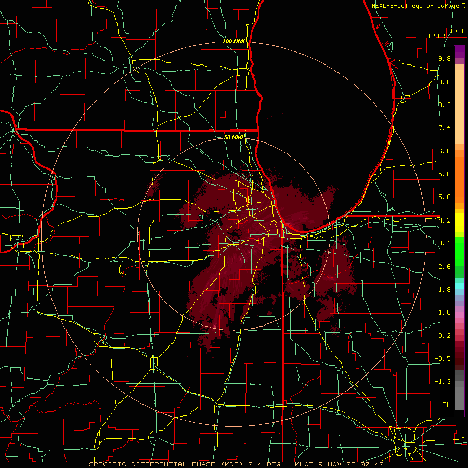Click the 9.8 value on color scale
This screenshot has height=468, width=468.
[445, 58]
